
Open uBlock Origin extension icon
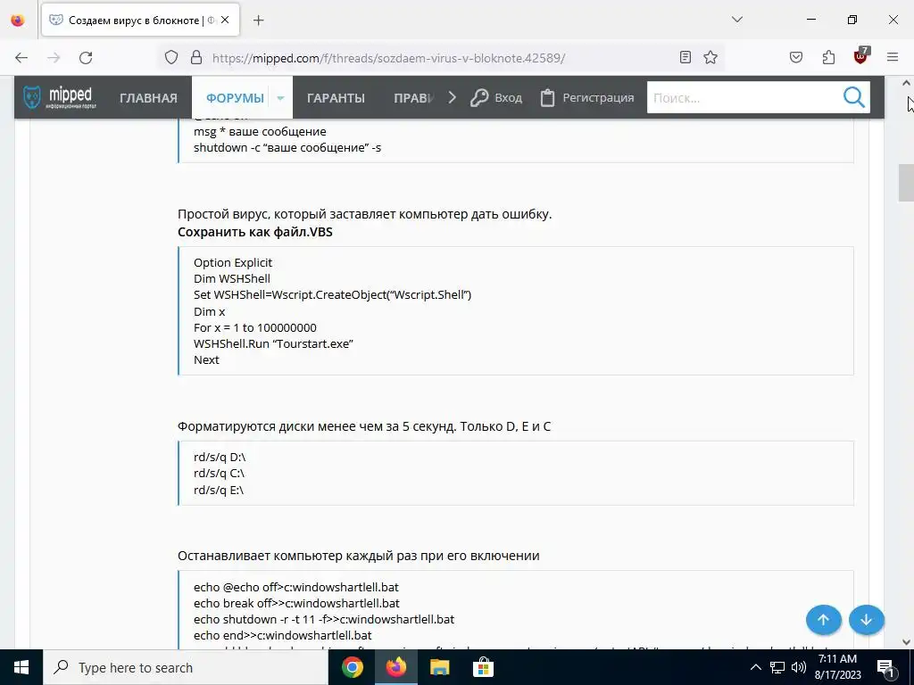click(861, 56)
